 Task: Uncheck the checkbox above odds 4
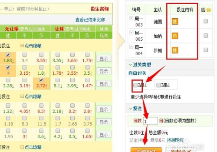click(8, 67)
